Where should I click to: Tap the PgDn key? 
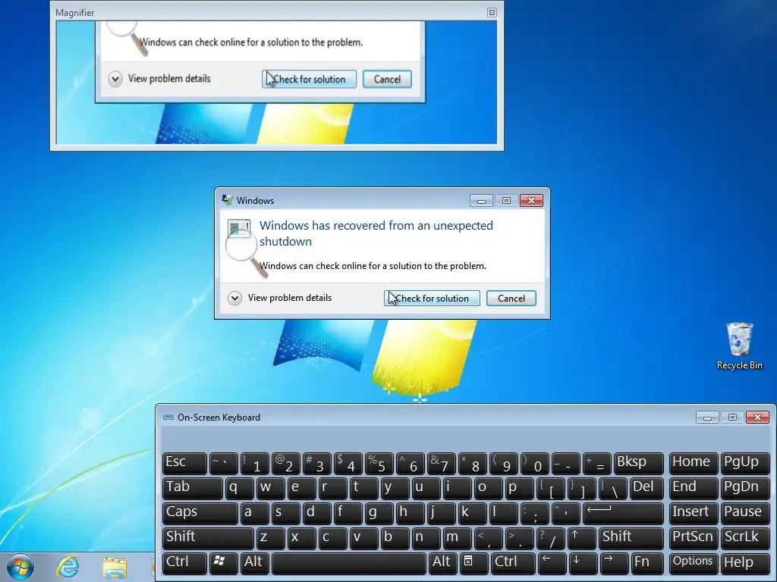pyautogui.click(x=745, y=488)
